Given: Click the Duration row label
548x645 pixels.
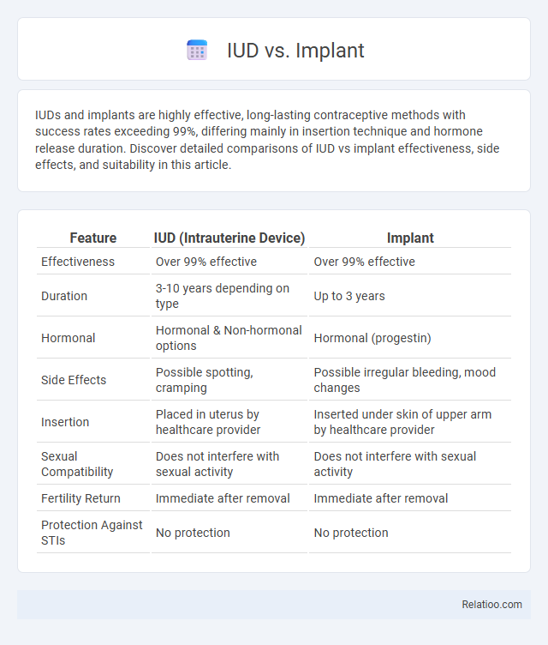Looking at the screenshot, I should [64, 296].
